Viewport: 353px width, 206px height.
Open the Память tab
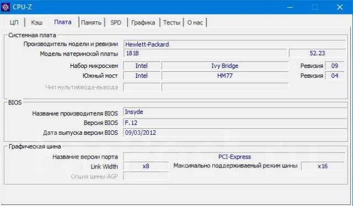(x=91, y=23)
